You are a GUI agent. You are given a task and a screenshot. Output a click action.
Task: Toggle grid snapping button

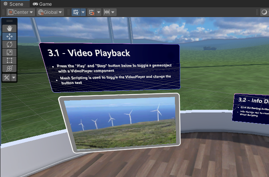coord(91,12)
